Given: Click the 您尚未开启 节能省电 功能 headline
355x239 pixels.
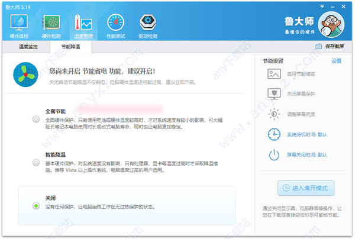Looking at the screenshot, I should click(102, 72).
